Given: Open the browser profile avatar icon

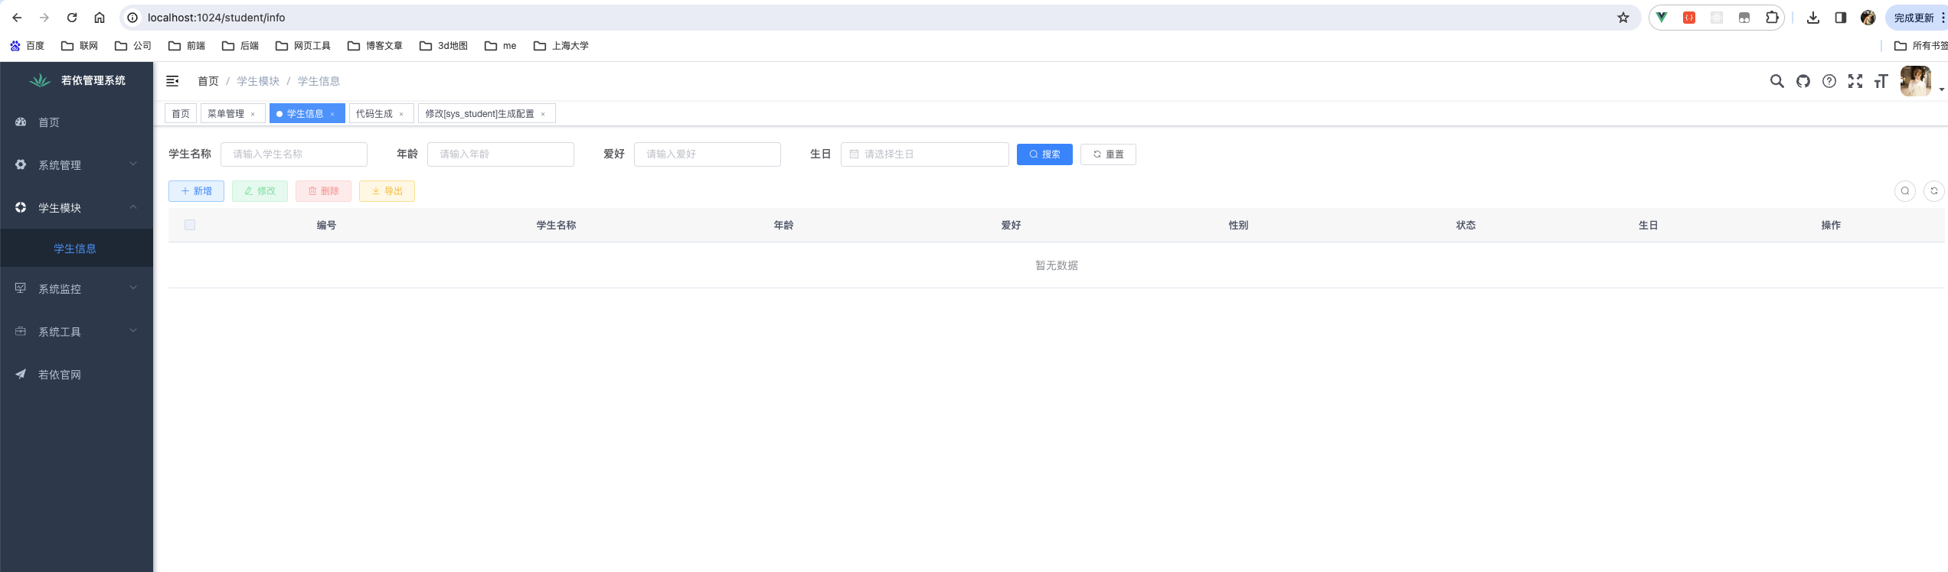Looking at the screenshot, I should point(1868,18).
